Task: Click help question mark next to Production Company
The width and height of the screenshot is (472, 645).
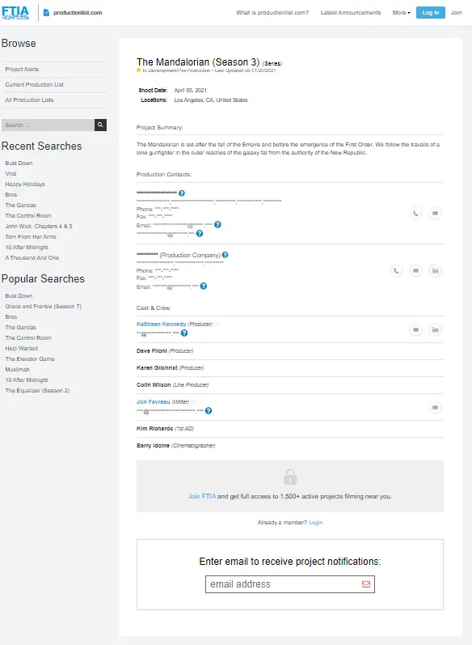Action: (x=225, y=255)
